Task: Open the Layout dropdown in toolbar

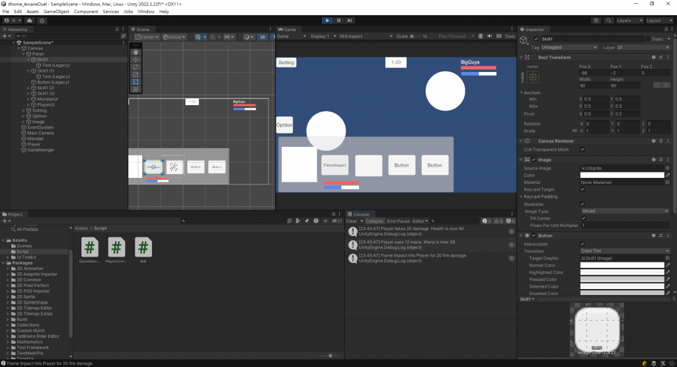Action: coord(659,20)
